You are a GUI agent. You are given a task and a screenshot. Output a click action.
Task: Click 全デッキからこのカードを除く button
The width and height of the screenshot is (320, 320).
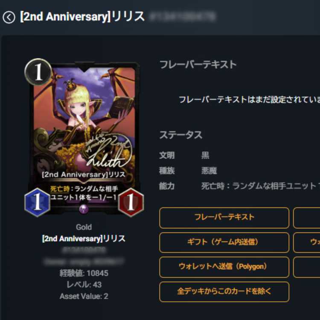click(x=224, y=292)
